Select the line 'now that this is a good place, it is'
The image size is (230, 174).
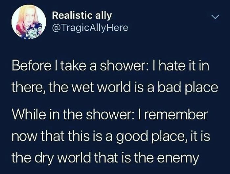click(111, 136)
